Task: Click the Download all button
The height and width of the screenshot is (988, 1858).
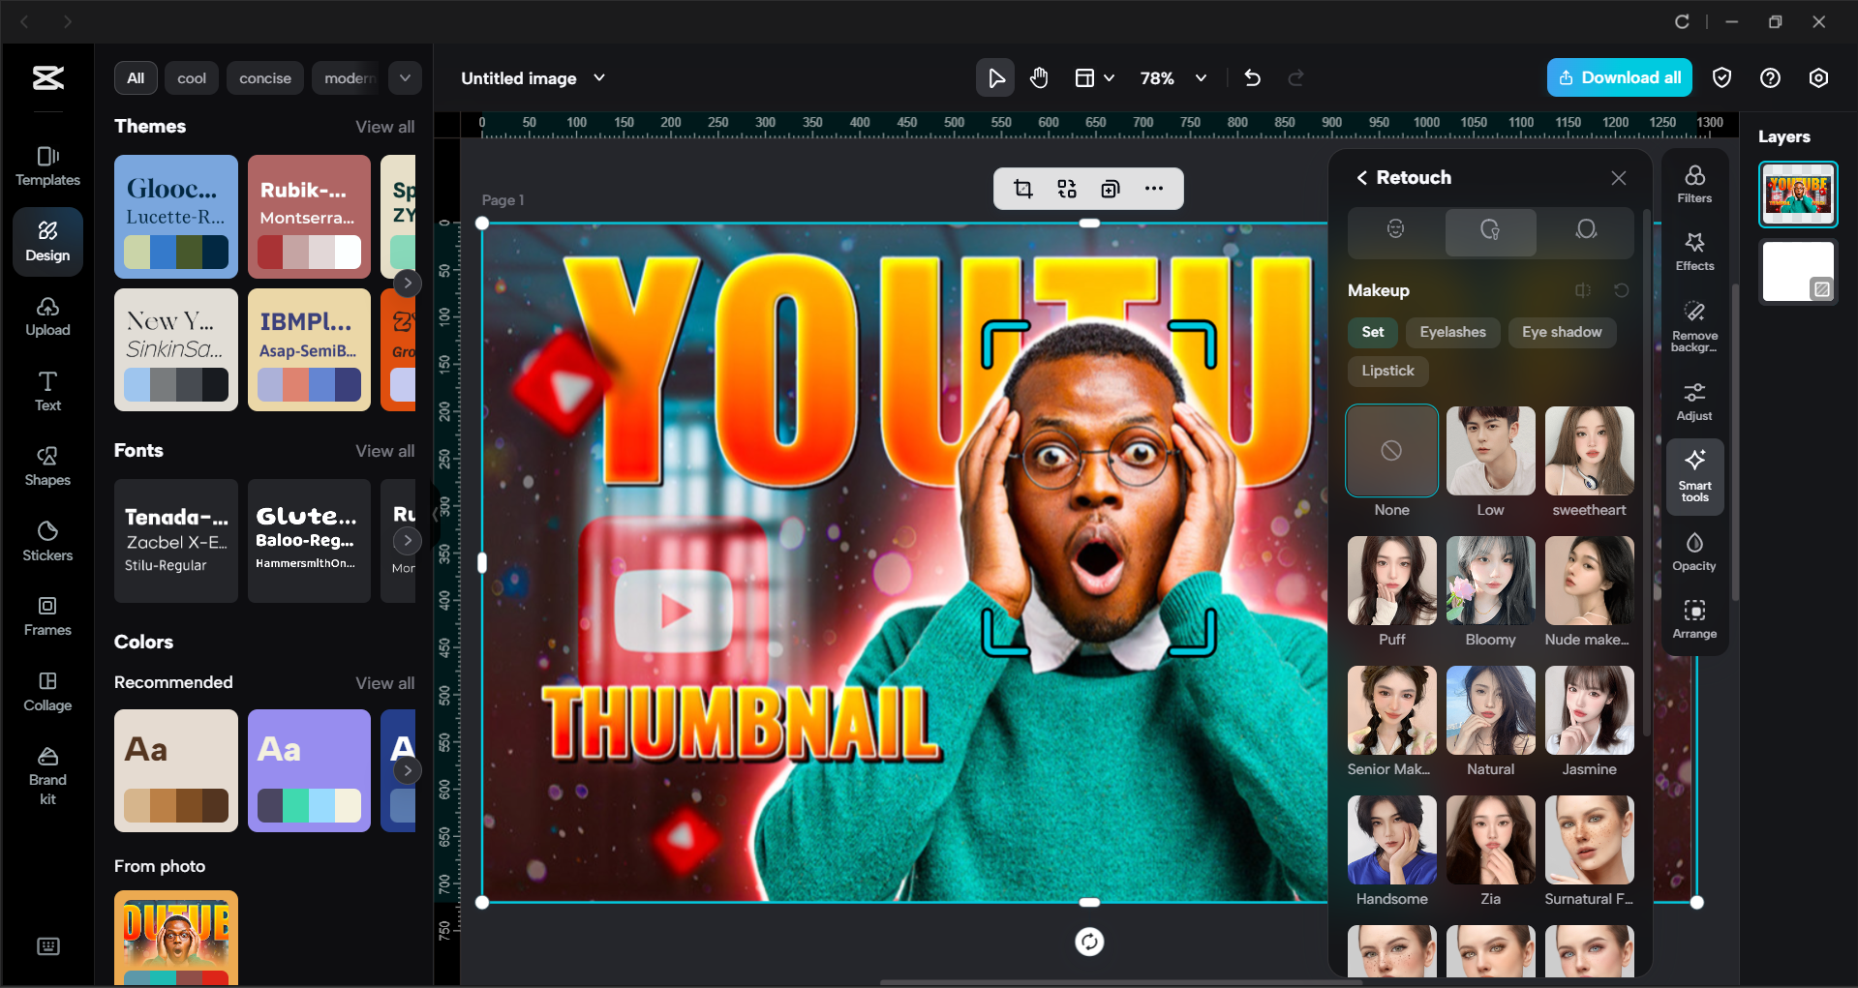Action: [x=1619, y=77]
